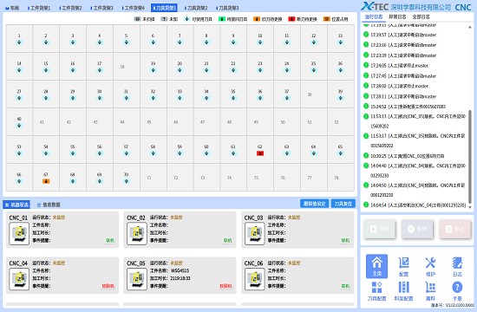Click the CNC_03 machine thumbnail
The width and height of the screenshot is (477, 312).
tap(255, 233)
